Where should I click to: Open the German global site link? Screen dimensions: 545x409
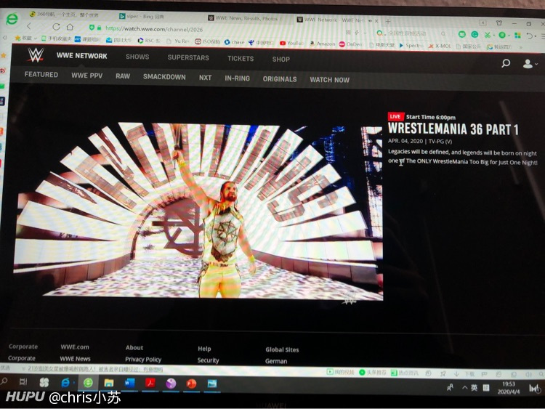tap(276, 361)
